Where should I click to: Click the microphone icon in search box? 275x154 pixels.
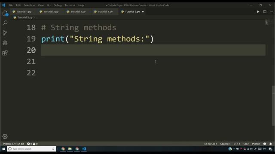53,149
